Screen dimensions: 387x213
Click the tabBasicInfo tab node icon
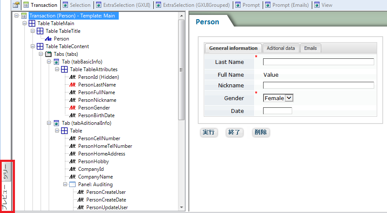point(56,62)
